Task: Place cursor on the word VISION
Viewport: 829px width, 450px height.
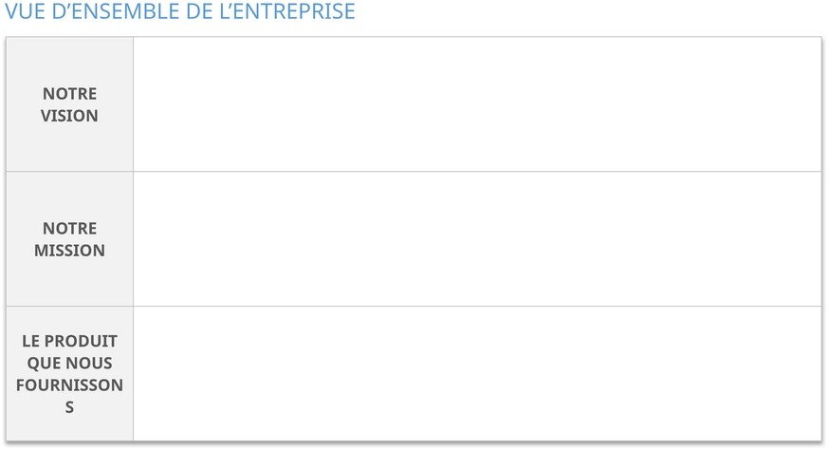Action: click(x=69, y=116)
